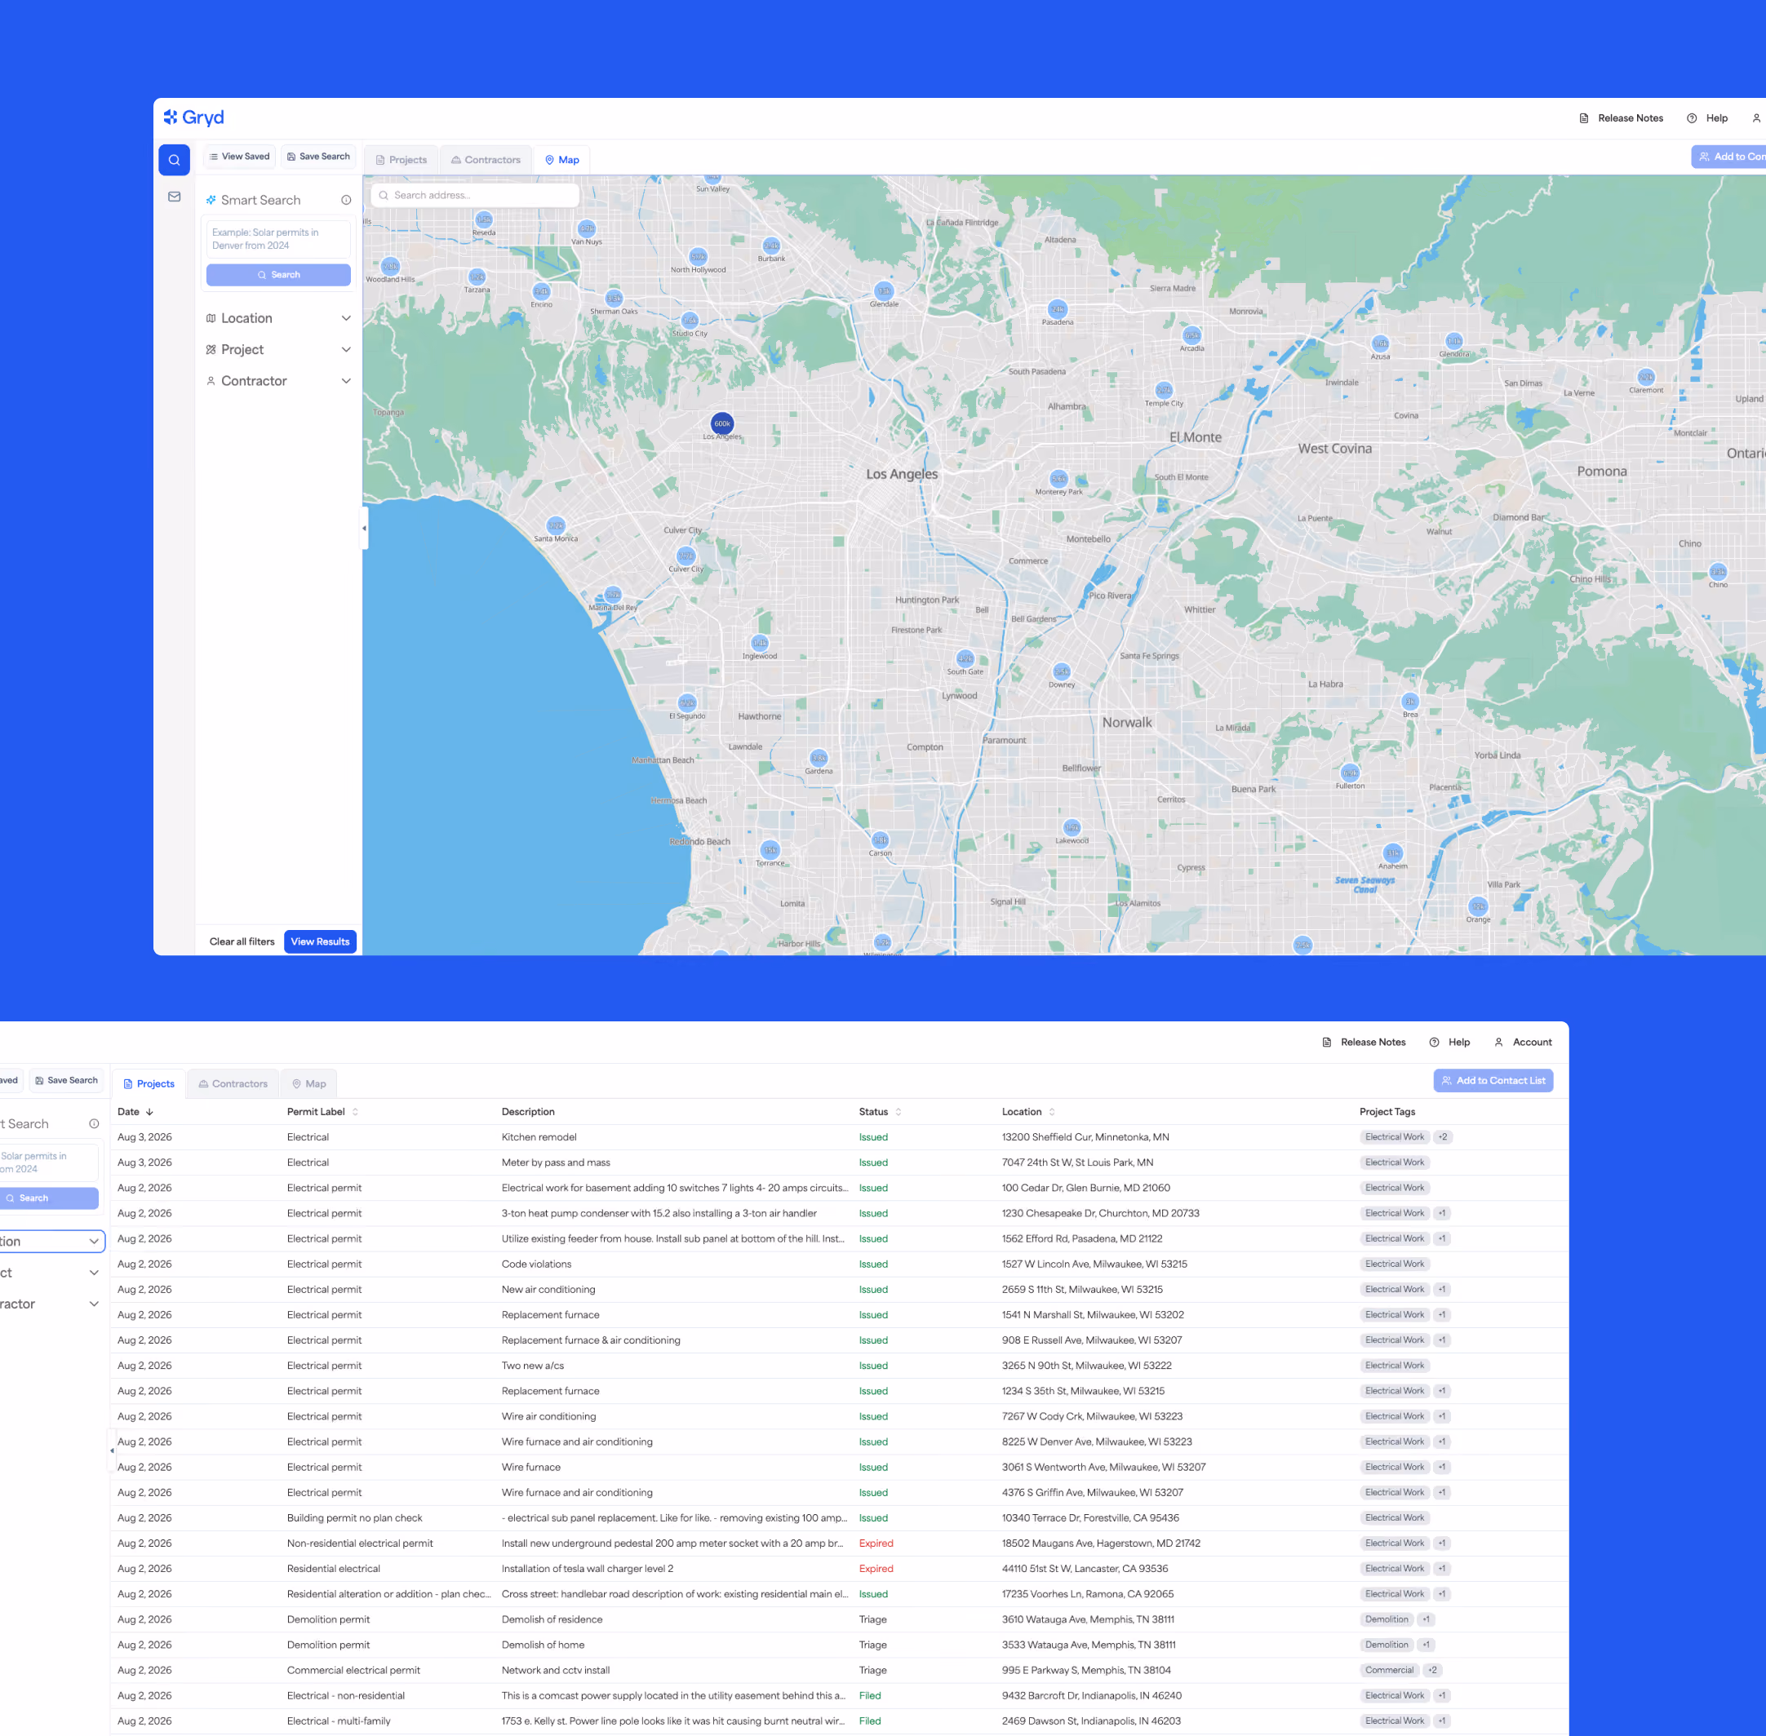Click the Anaheim map cluster marker
The height and width of the screenshot is (1736, 1766).
[1393, 852]
